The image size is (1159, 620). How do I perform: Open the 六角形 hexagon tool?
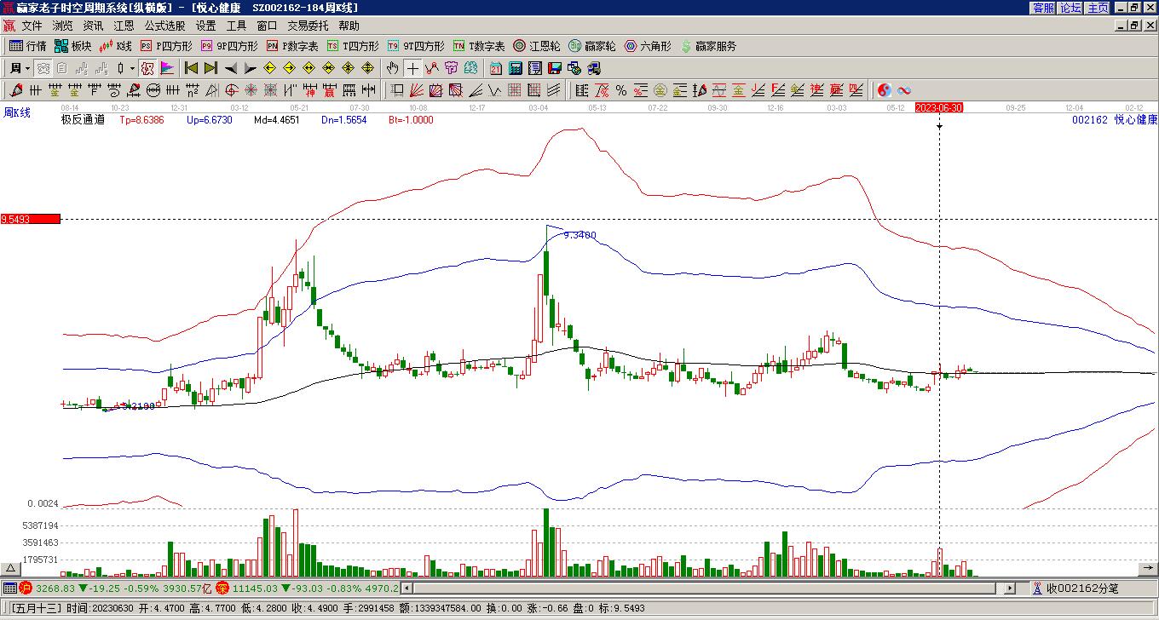pos(648,46)
